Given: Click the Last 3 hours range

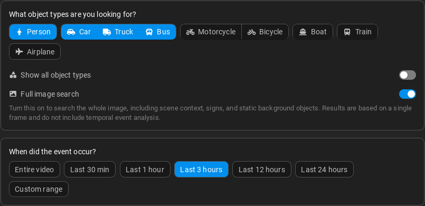Looking at the screenshot, I should (x=201, y=170).
